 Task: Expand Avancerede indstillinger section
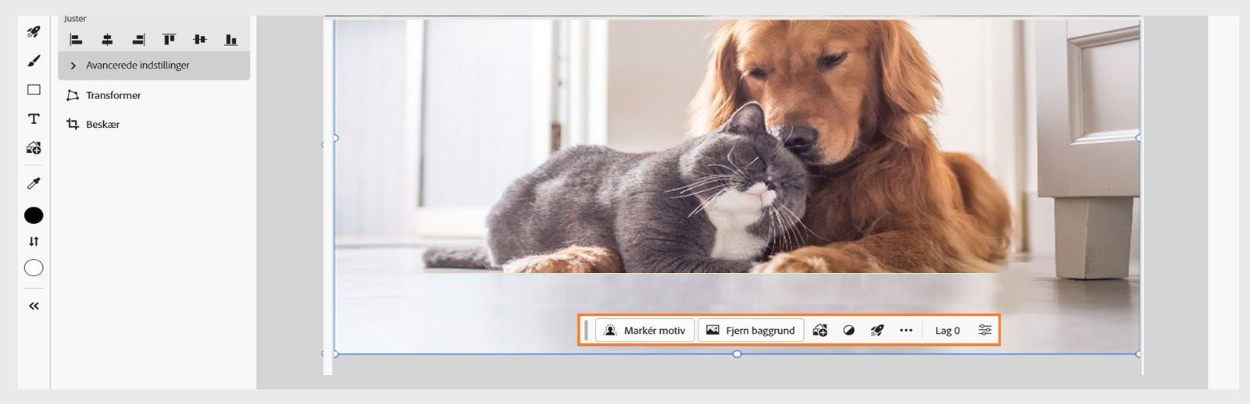[x=154, y=66]
